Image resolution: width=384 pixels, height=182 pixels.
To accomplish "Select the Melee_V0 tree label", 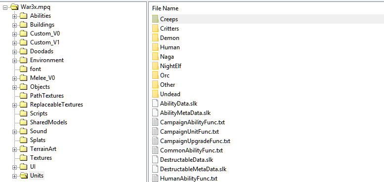I will tap(43, 78).
